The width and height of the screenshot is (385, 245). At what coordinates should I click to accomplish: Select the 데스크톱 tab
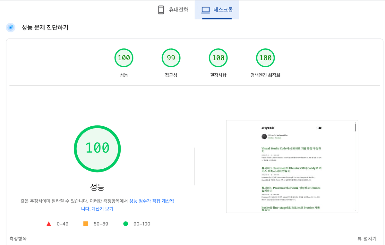tap(217, 10)
